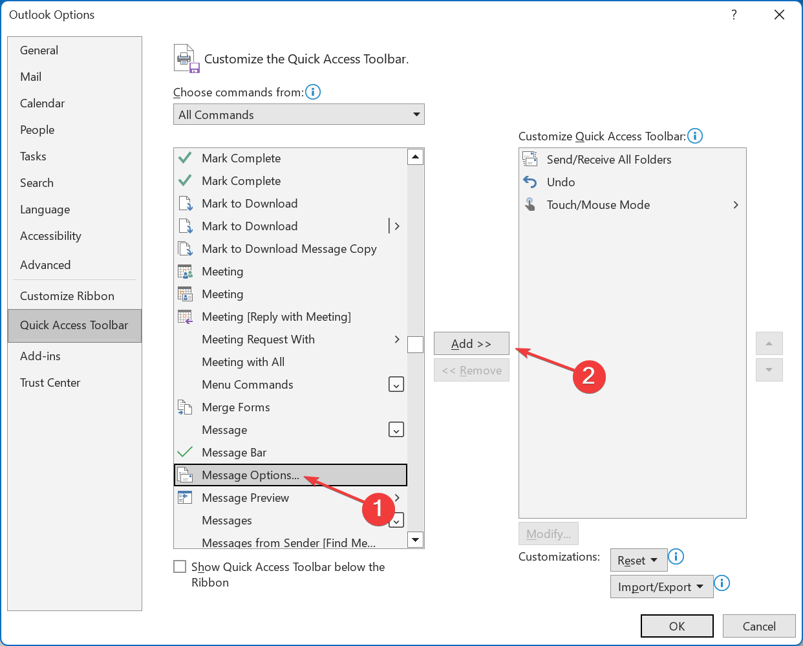The image size is (803, 646).
Task: Select "Meeting [Reply with Meeting]" command
Action: [290, 316]
